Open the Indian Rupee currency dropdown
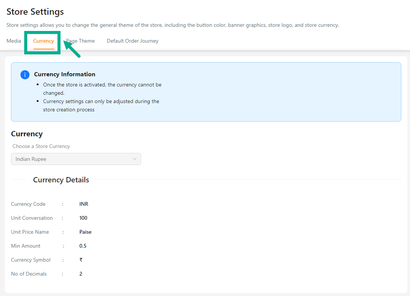The height and width of the screenshot is (296, 410). pos(76,159)
